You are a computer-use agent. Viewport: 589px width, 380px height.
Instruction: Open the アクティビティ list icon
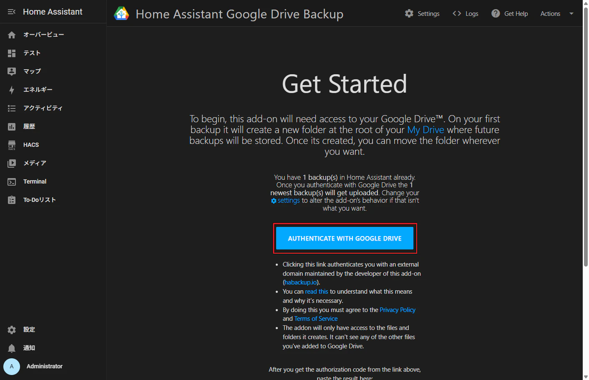pyautogui.click(x=12, y=108)
